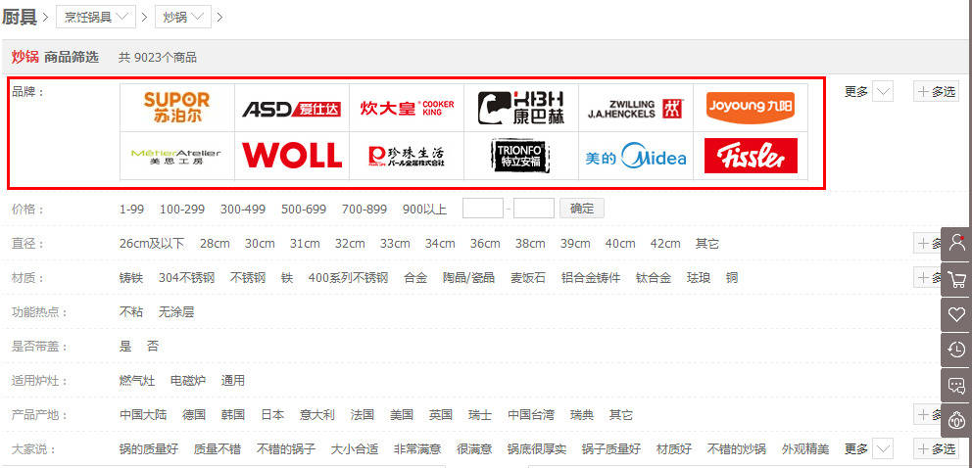Select the SUPOR 苏泊尔 brand logo

click(177, 108)
